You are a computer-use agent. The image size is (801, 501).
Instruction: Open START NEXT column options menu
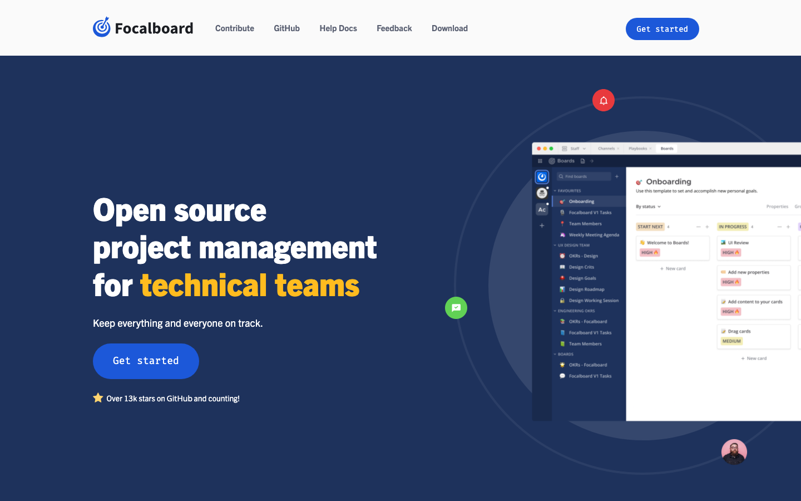pos(699,227)
